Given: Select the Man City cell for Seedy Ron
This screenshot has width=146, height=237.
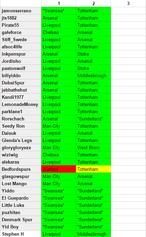Looking at the screenshot, I should point(59,126).
